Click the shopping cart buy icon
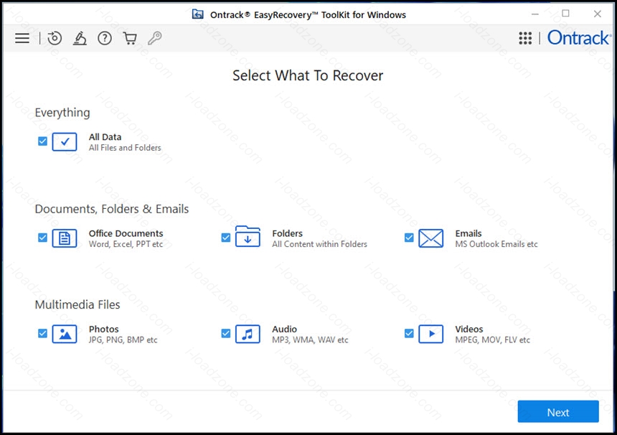This screenshot has height=435, width=617. (x=130, y=38)
